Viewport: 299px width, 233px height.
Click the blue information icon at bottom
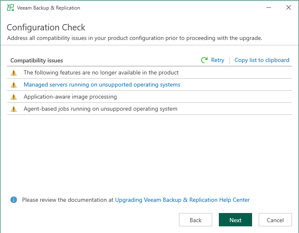tap(14, 200)
